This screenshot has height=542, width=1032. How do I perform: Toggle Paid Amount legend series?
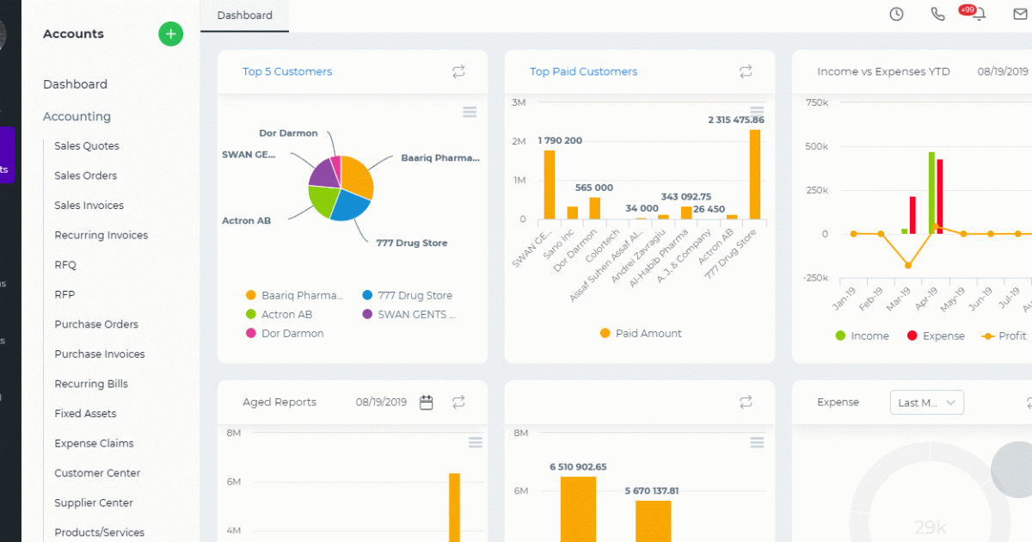(640, 333)
